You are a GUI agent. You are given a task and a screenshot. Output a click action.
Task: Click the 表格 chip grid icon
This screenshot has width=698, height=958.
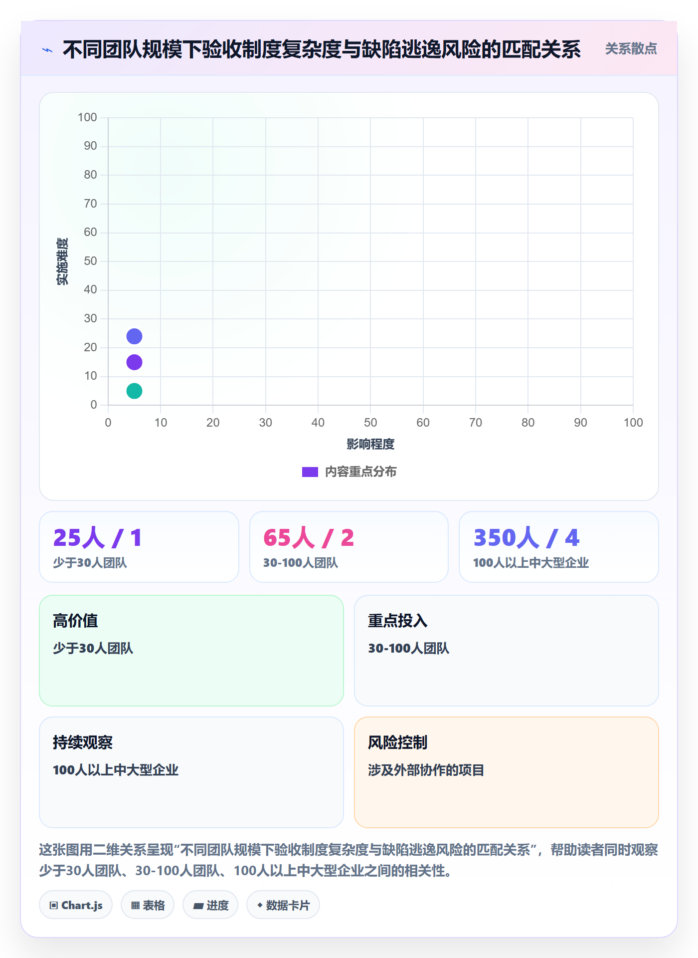point(135,906)
